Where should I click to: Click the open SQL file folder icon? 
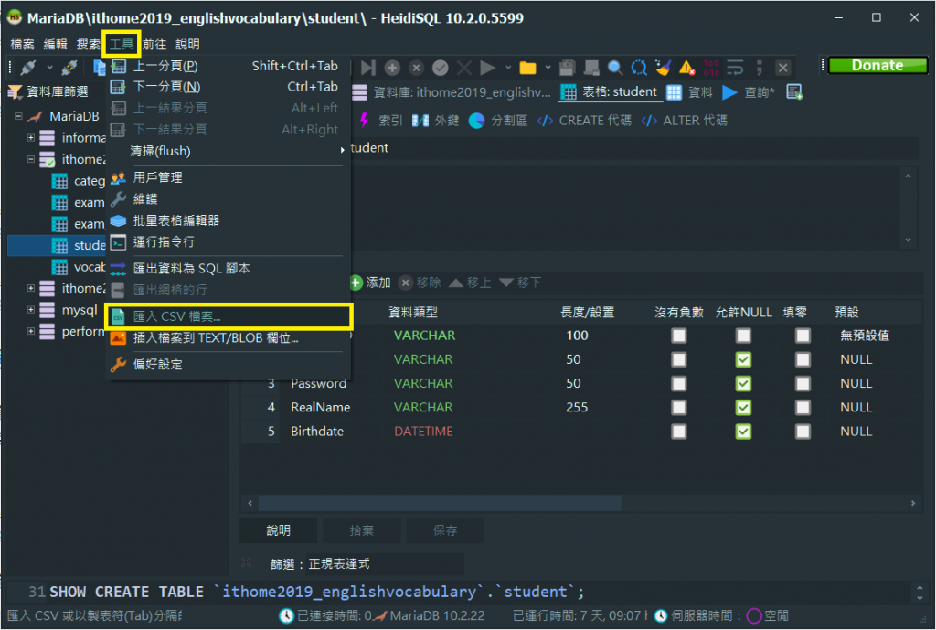(x=527, y=68)
